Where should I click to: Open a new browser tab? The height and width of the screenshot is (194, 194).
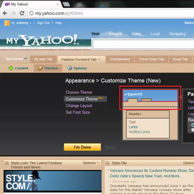point(66,4)
